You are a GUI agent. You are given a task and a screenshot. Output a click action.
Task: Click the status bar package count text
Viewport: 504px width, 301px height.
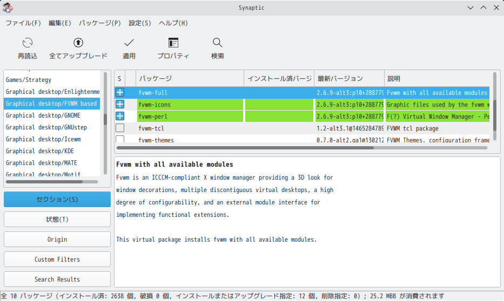(223, 296)
